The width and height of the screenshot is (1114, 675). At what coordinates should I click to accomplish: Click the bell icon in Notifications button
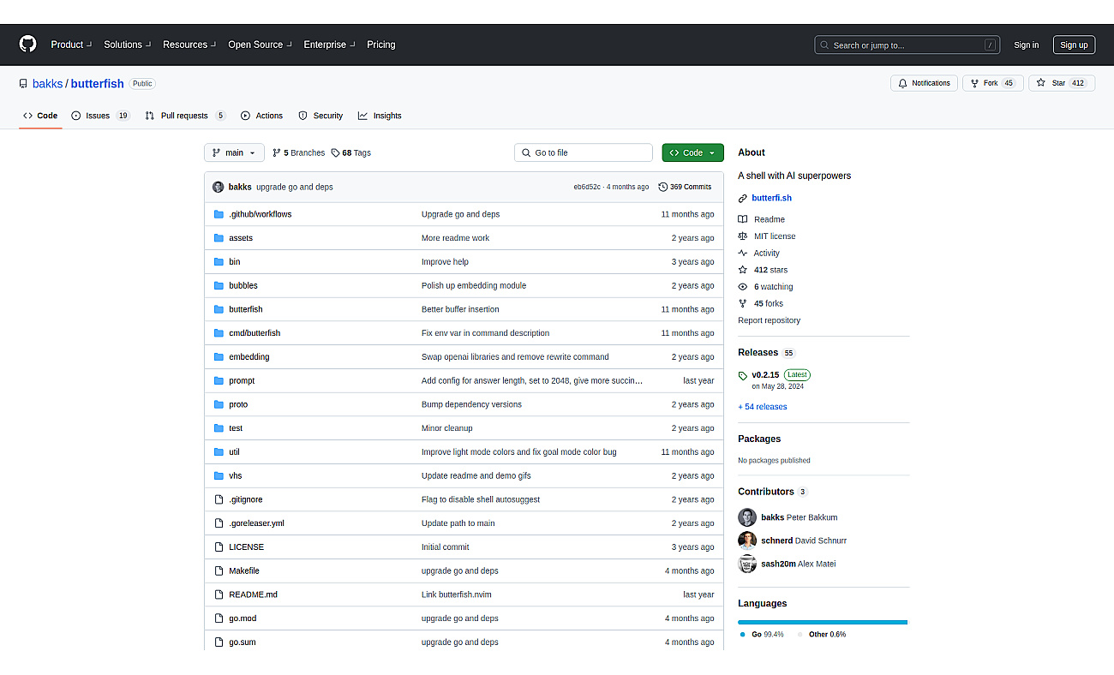(903, 83)
